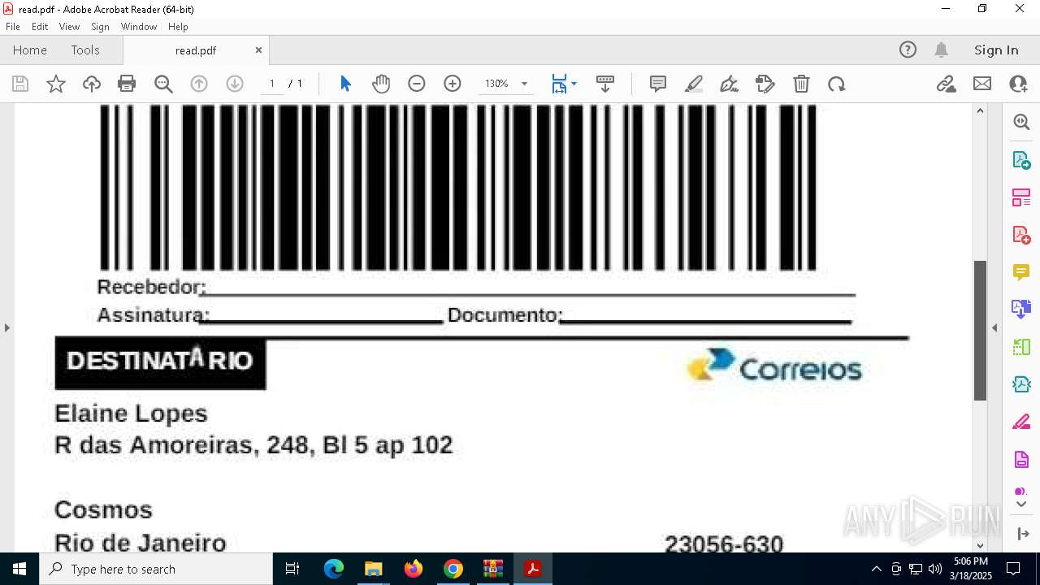Screen dimensions: 1040x585
Task: Open the Sign with pen tool
Action: (x=730, y=84)
